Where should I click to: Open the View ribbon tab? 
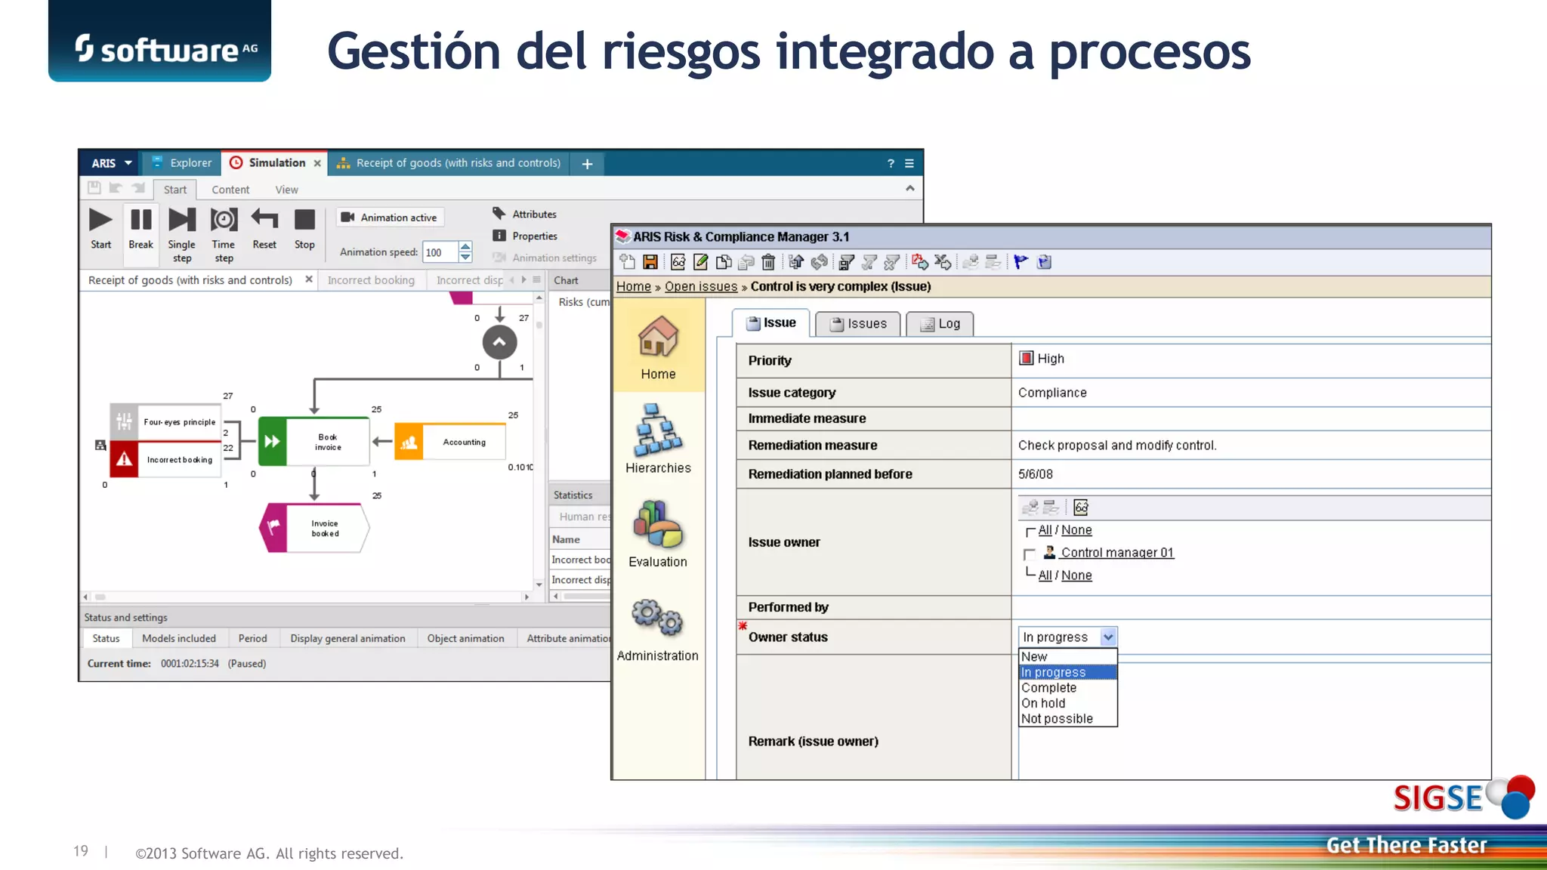pyautogui.click(x=286, y=190)
